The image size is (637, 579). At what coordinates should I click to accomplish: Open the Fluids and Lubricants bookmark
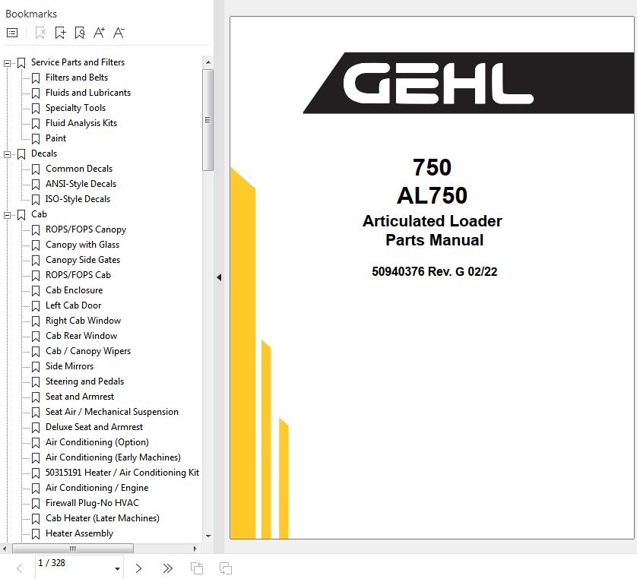click(88, 93)
